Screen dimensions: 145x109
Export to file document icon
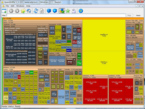(42, 11)
